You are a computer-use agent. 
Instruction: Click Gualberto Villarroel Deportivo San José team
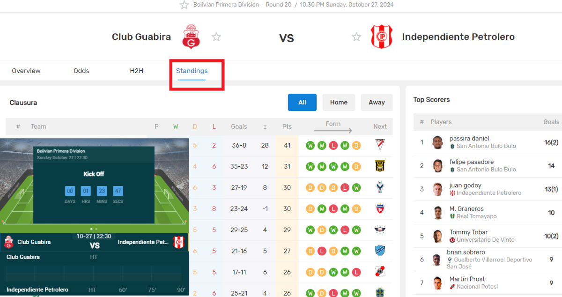pyautogui.click(x=489, y=263)
